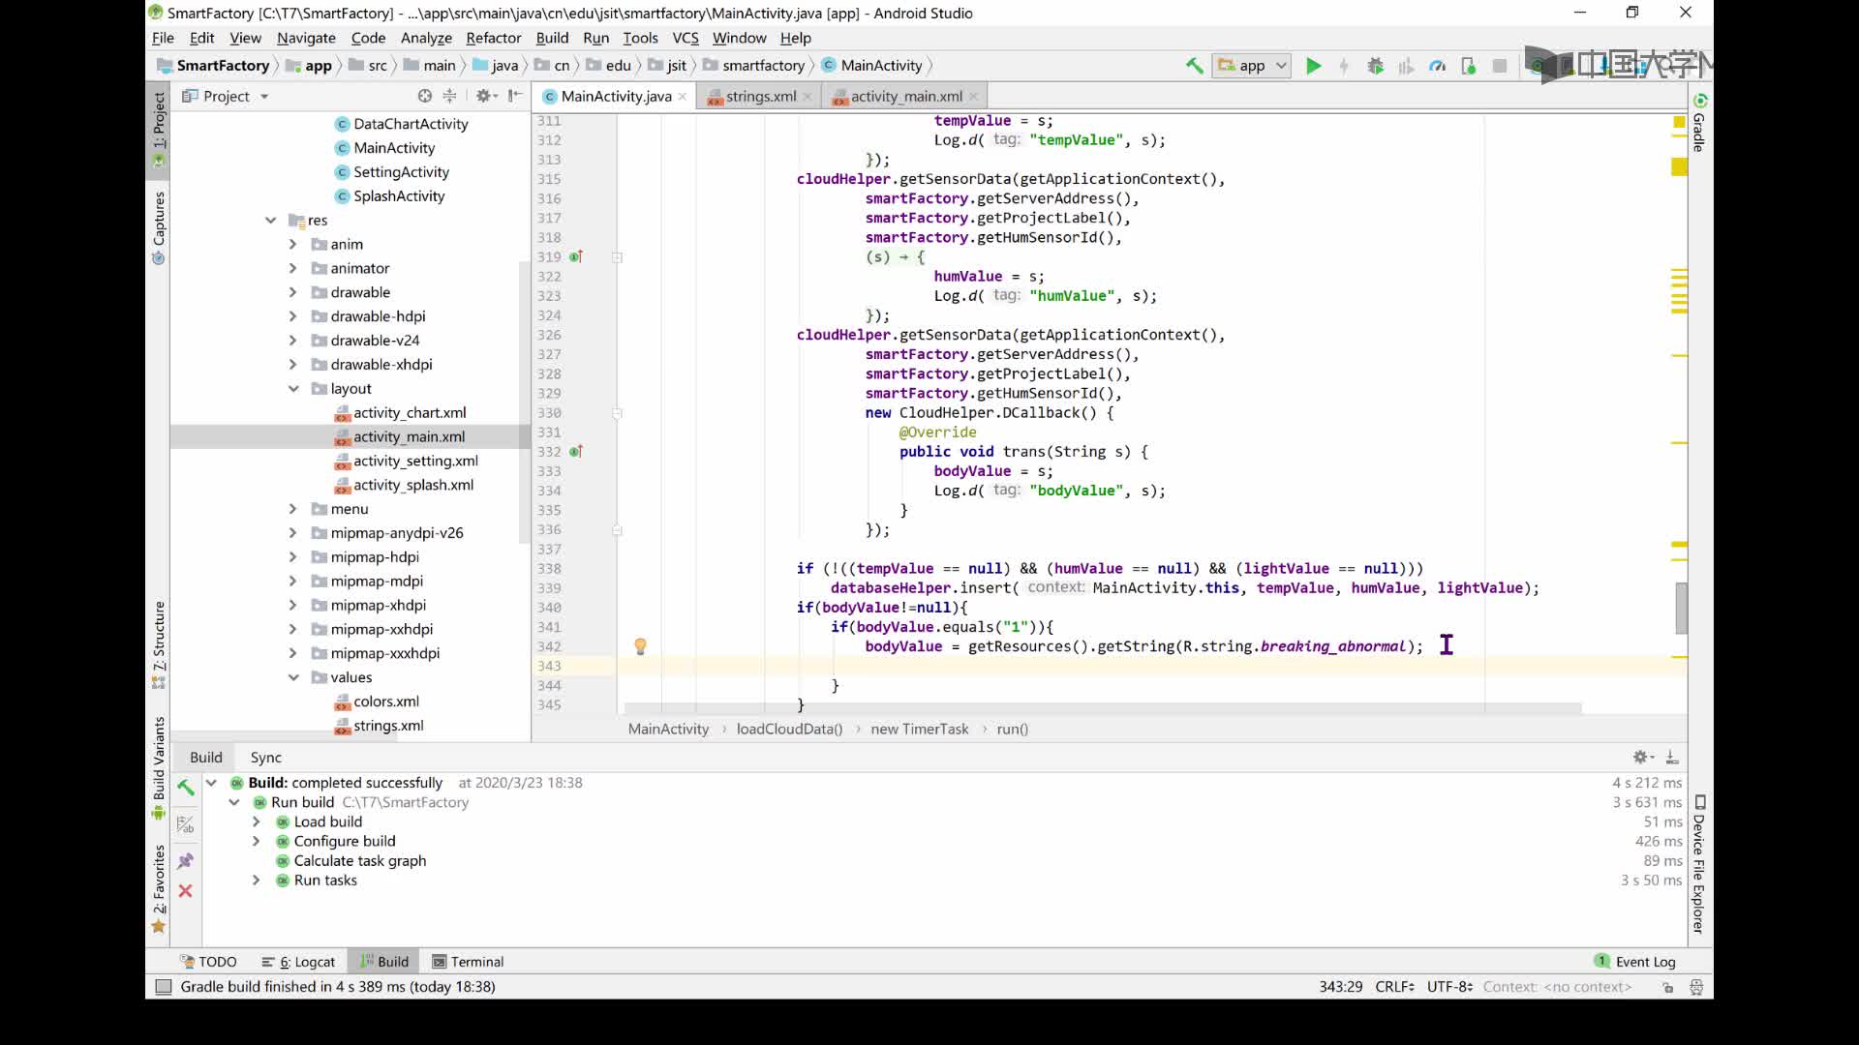Click the smartfactory breadcrumb in navigation bar
This screenshot has width=1859, height=1045.
pos(763,66)
